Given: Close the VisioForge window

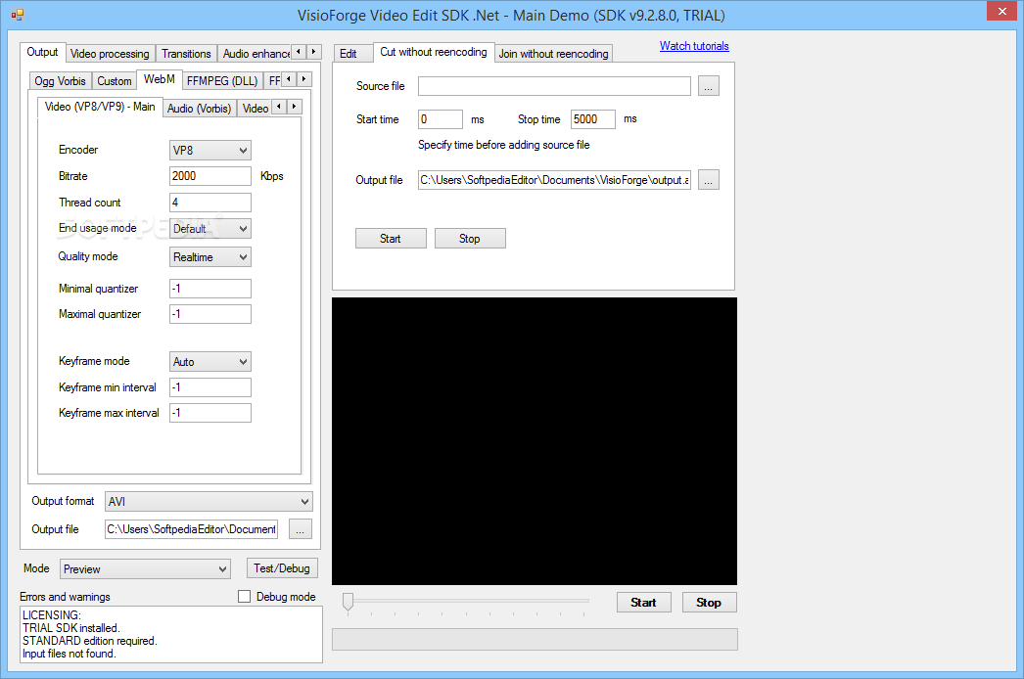Looking at the screenshot, I should click(x=1001, y=11).
